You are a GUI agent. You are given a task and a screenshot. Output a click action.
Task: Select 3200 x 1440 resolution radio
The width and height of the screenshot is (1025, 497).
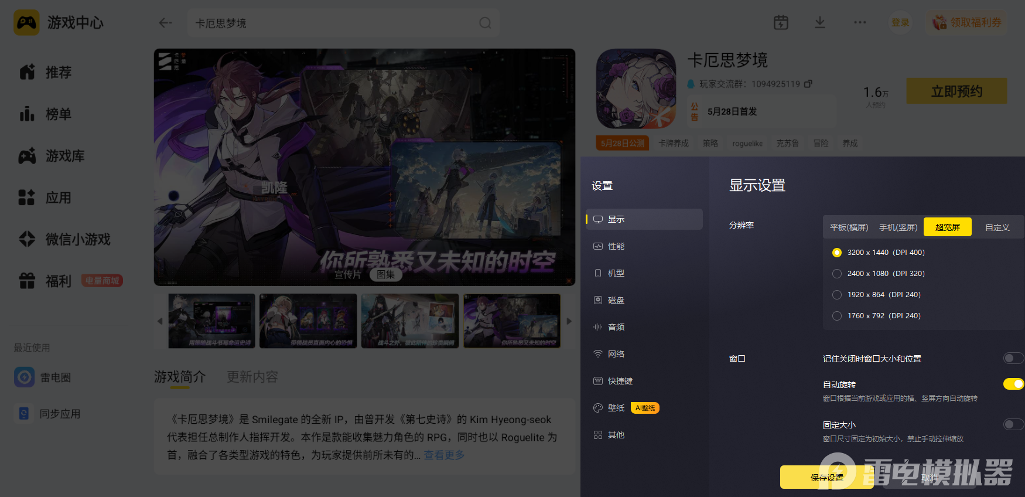pos(837,253)
